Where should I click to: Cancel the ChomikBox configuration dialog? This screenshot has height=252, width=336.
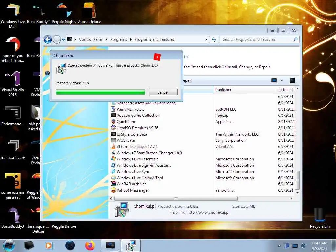tap(163, 92)
